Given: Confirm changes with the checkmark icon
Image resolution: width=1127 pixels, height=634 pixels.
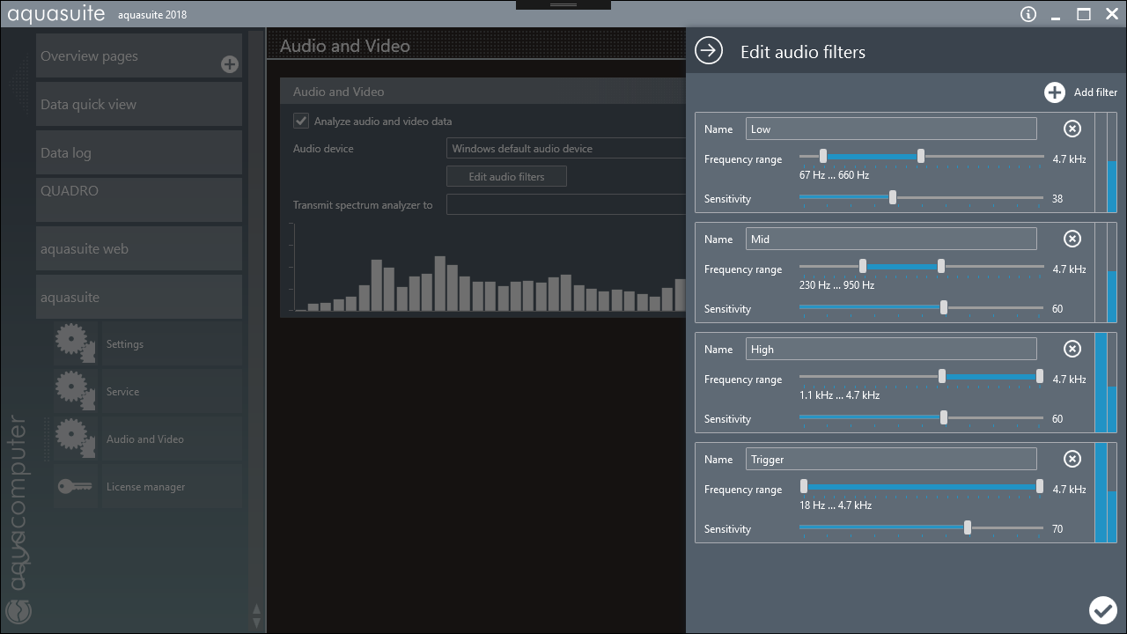Looking at the screenshot, I should click(1102, 609).
